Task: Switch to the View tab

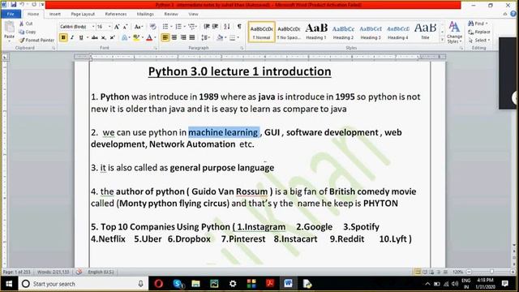Action: (x=193, y=14)
